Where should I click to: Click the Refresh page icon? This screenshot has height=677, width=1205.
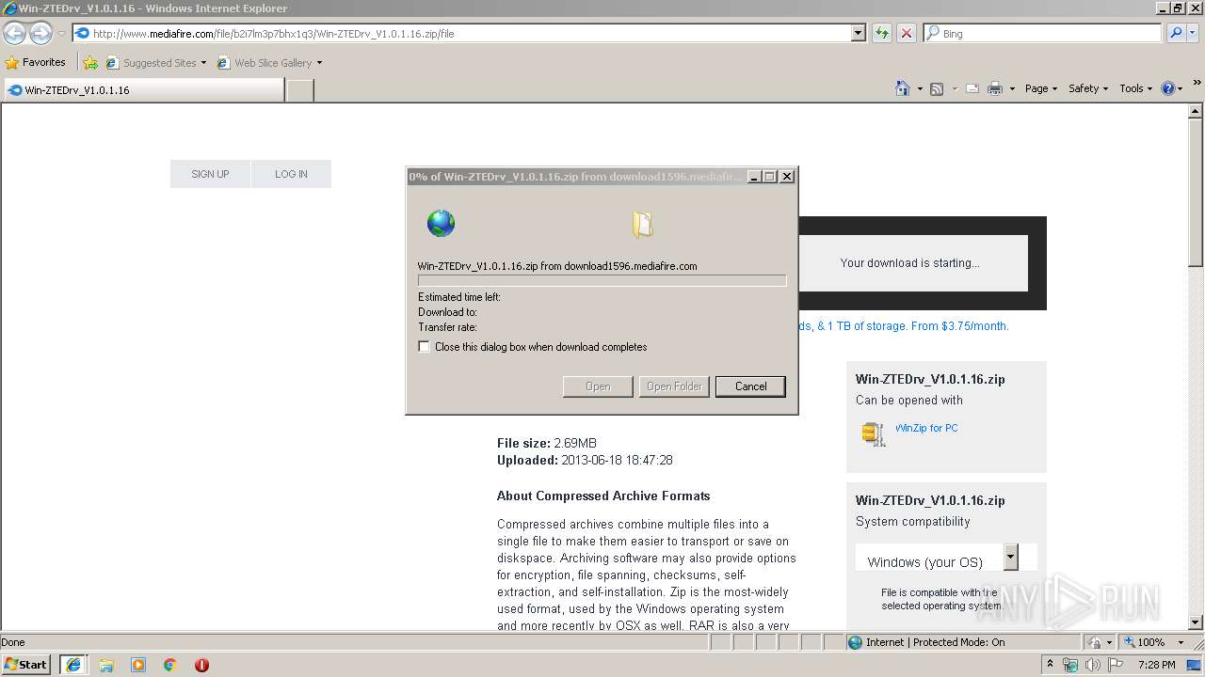pyautogui.click(x=882, y=33)
